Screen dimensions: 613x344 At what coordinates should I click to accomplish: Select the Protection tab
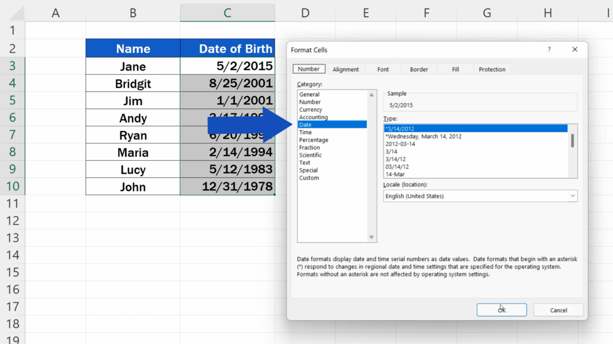[492, 69]
